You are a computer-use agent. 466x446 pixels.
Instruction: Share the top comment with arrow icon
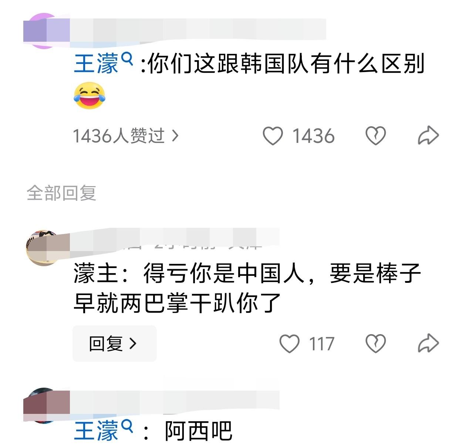coord(428,135)
